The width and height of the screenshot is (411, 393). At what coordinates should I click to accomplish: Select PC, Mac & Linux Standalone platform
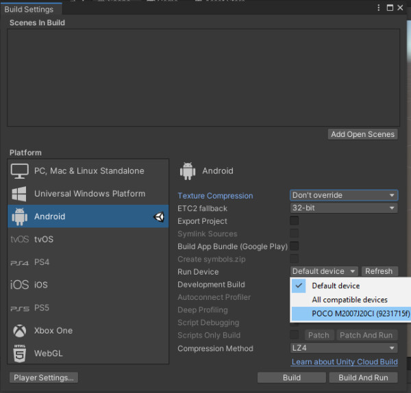pyautogui.click(x=88, y=171)
